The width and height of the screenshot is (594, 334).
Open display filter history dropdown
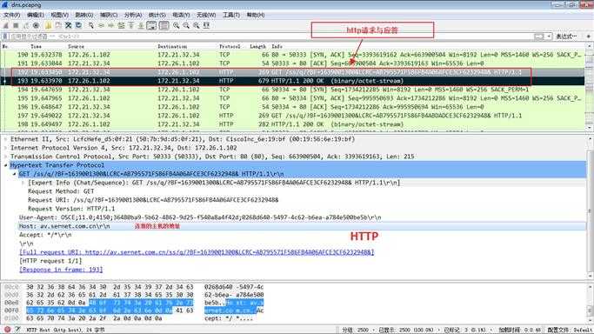549,37
